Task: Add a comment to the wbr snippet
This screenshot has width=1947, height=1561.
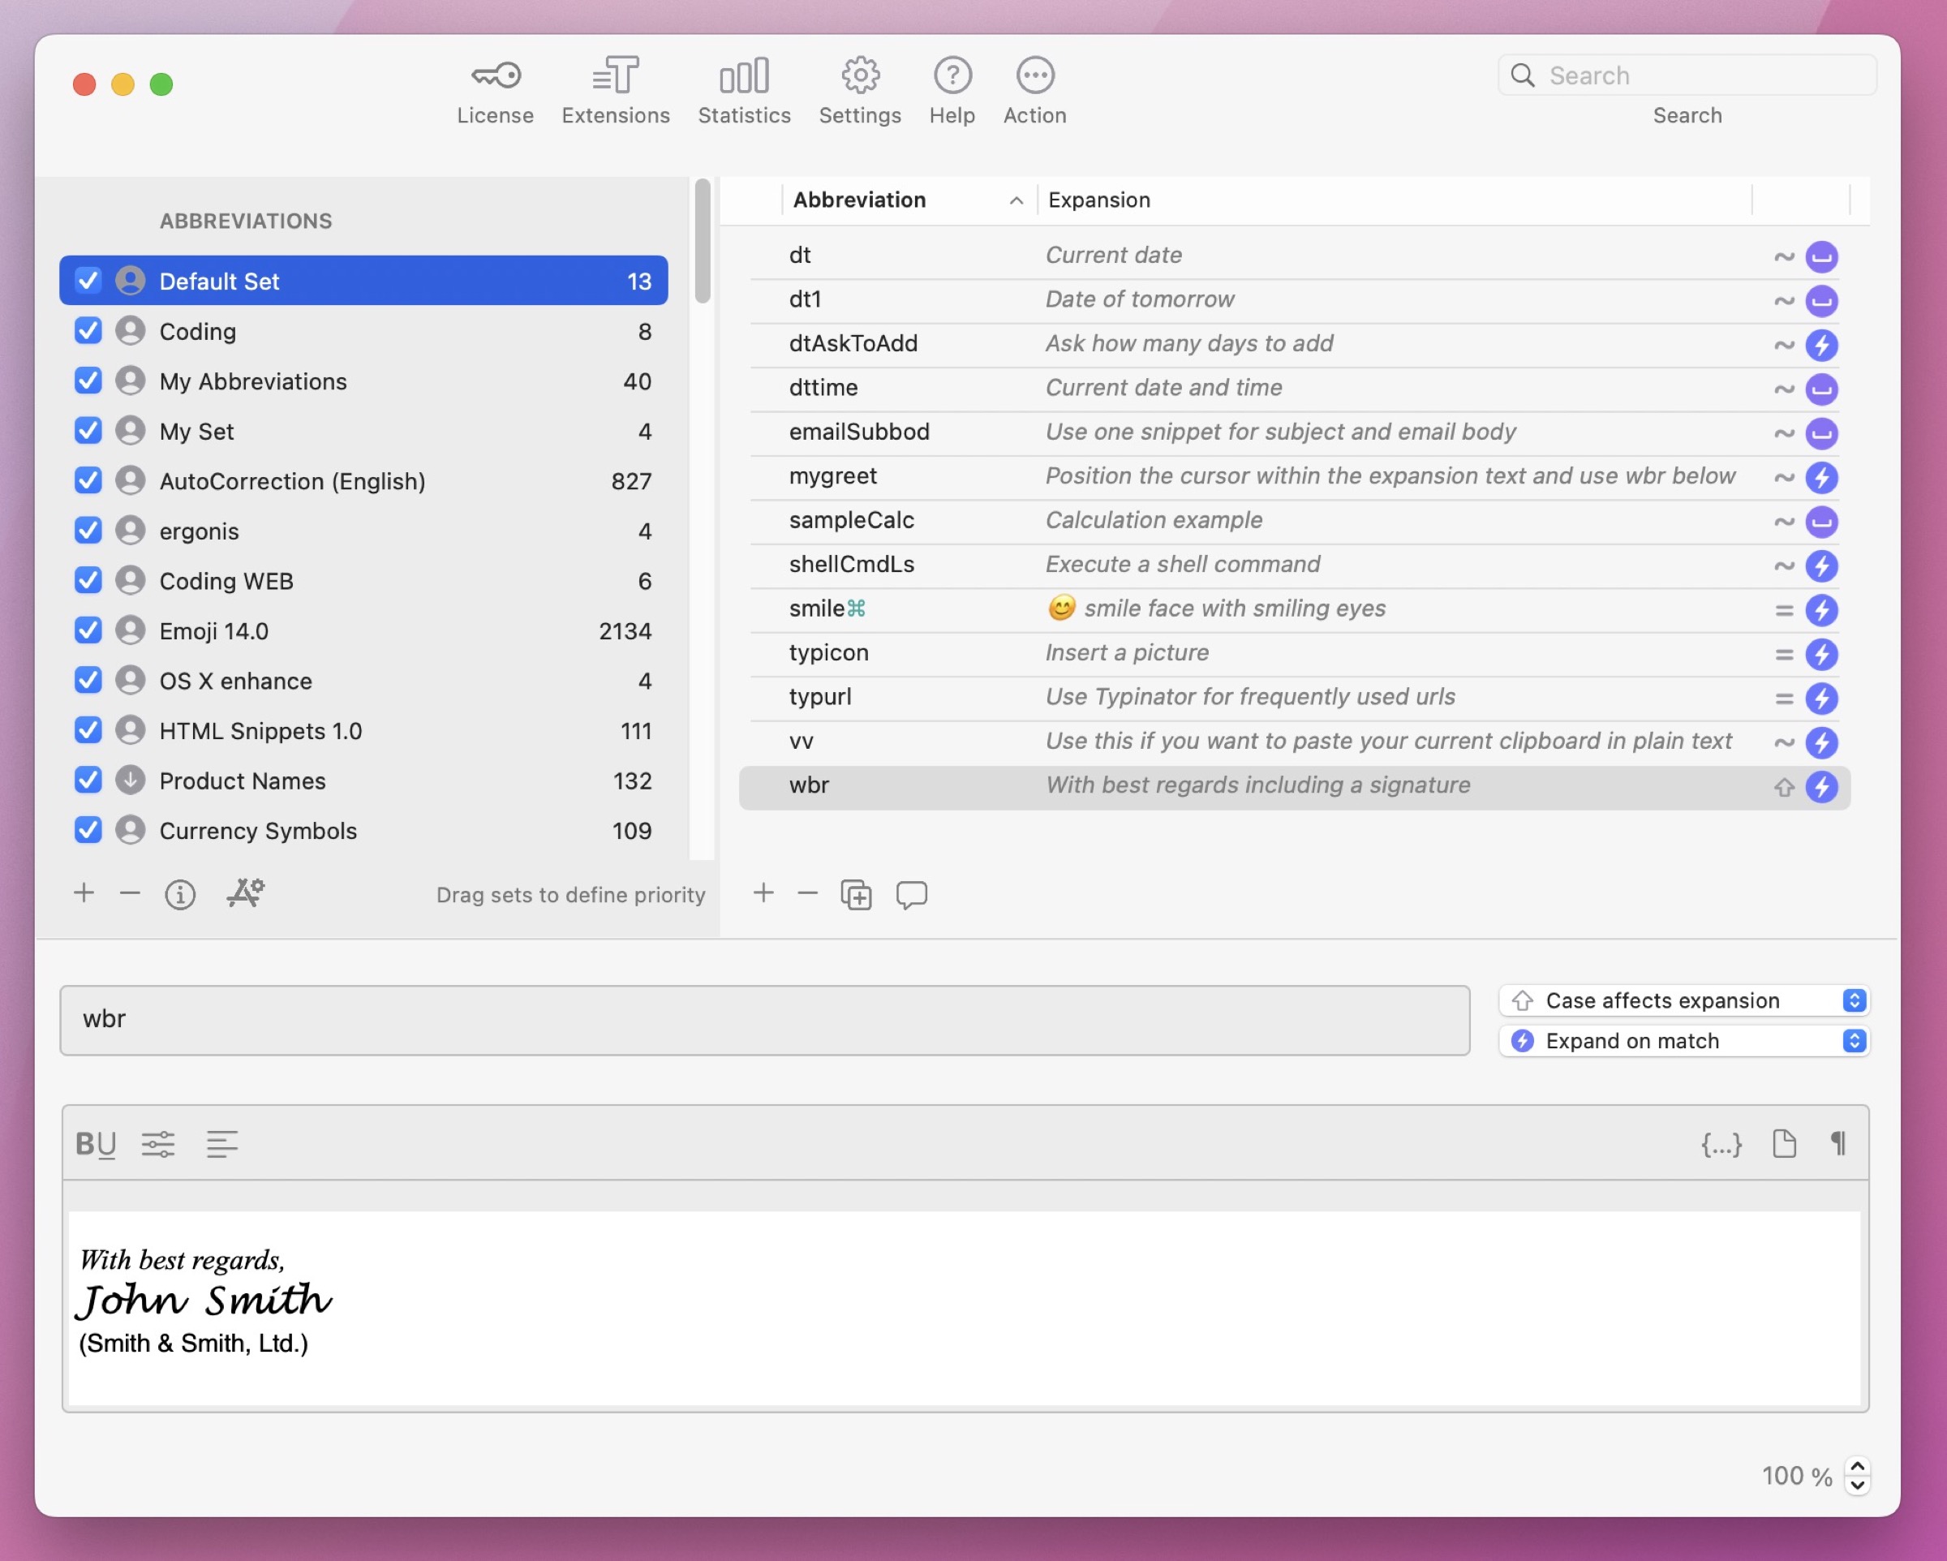Action: 911,895
